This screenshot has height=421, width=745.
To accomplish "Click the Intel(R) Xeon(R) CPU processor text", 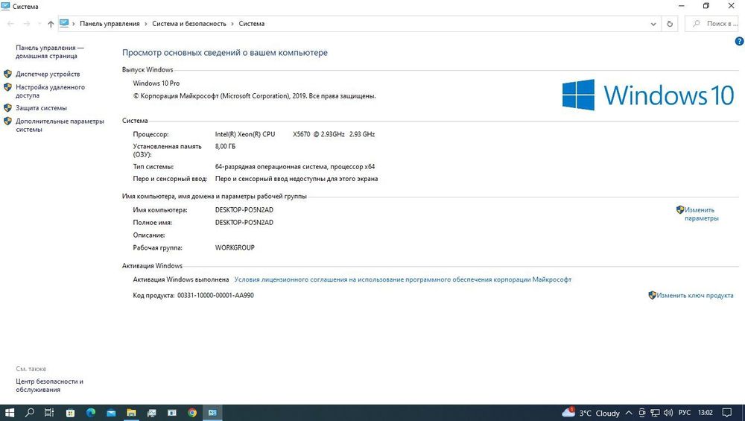I will pos(294,134).
